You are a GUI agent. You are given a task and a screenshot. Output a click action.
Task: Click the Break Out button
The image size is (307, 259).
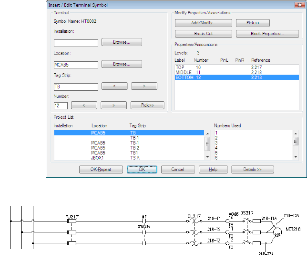pyautogui.click(x=203, y=34)
